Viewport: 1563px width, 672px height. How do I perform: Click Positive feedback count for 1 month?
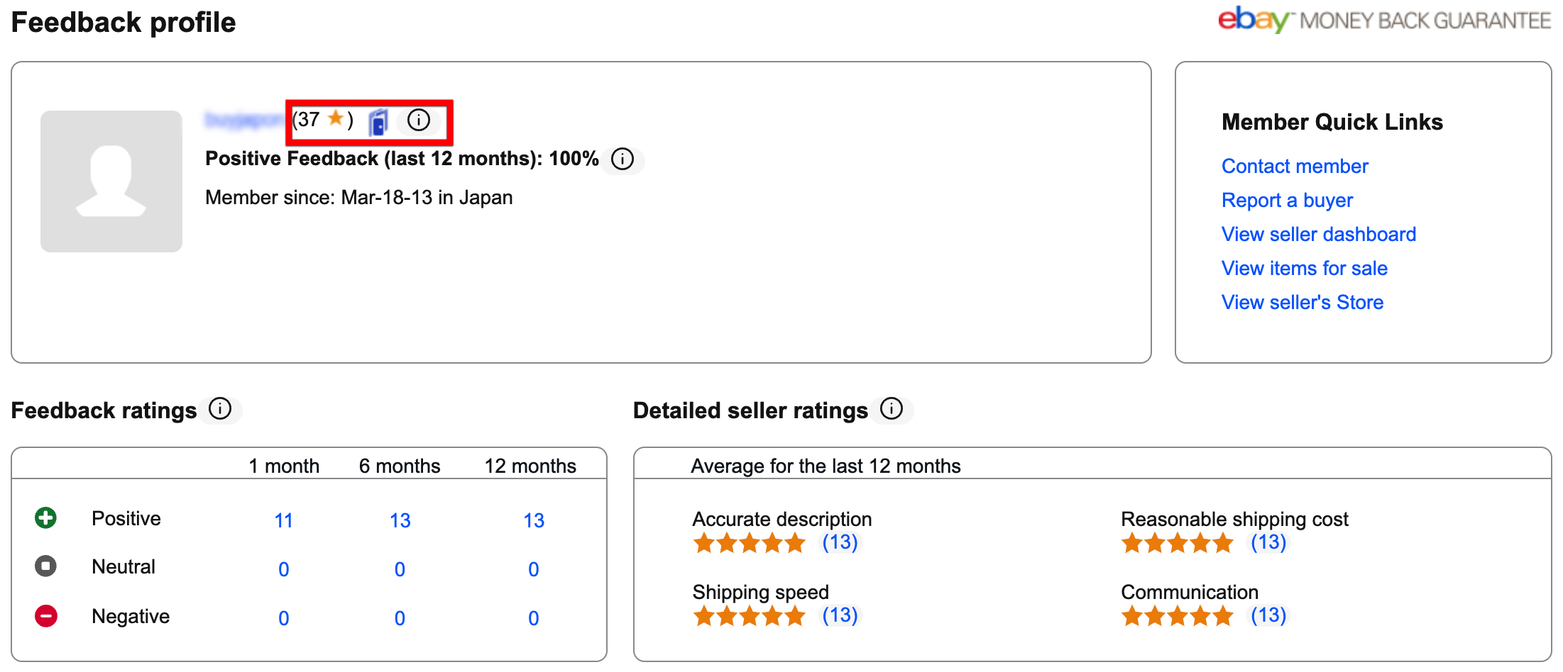pyautogui.click(x=283, y=520)
